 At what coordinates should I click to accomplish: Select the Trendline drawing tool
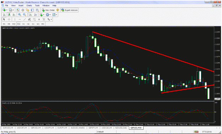point(25,19)
